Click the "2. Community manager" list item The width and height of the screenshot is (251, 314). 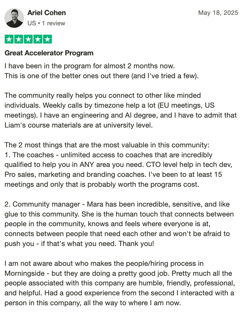click(x=119, y=224)
